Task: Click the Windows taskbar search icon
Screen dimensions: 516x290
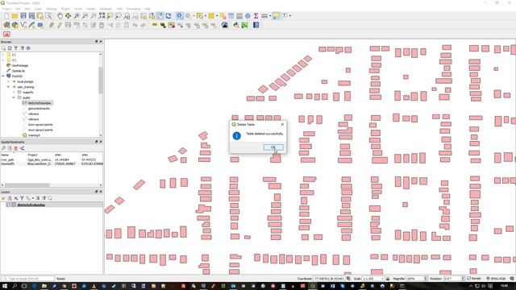Action: click(x=15, y=286)
